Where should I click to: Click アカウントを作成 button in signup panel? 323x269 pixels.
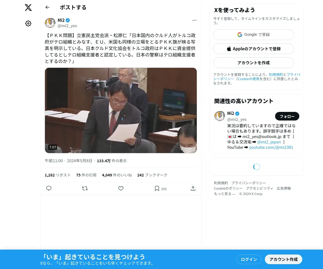[254, 63]
